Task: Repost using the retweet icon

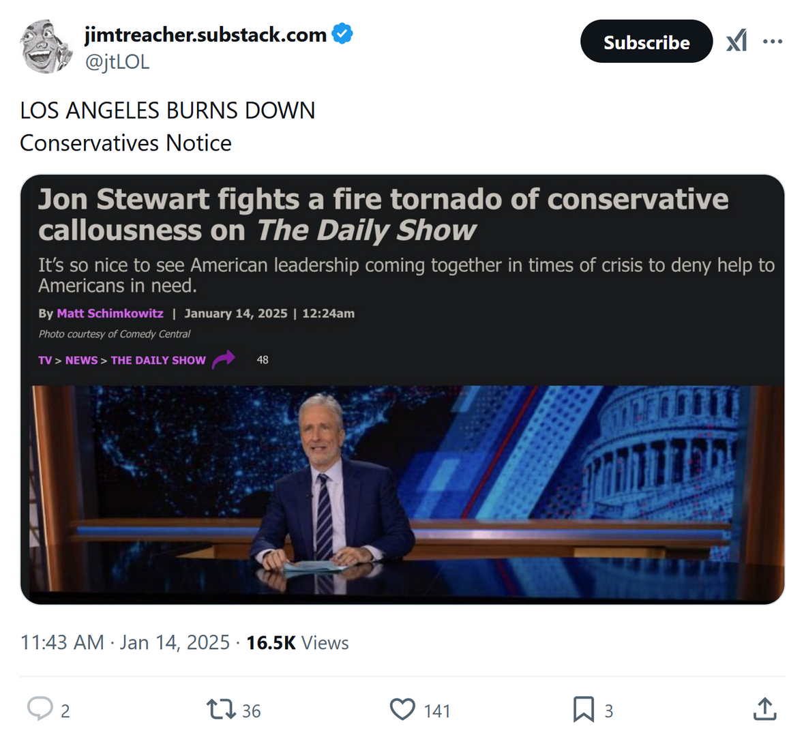Action: click(221, 710)
